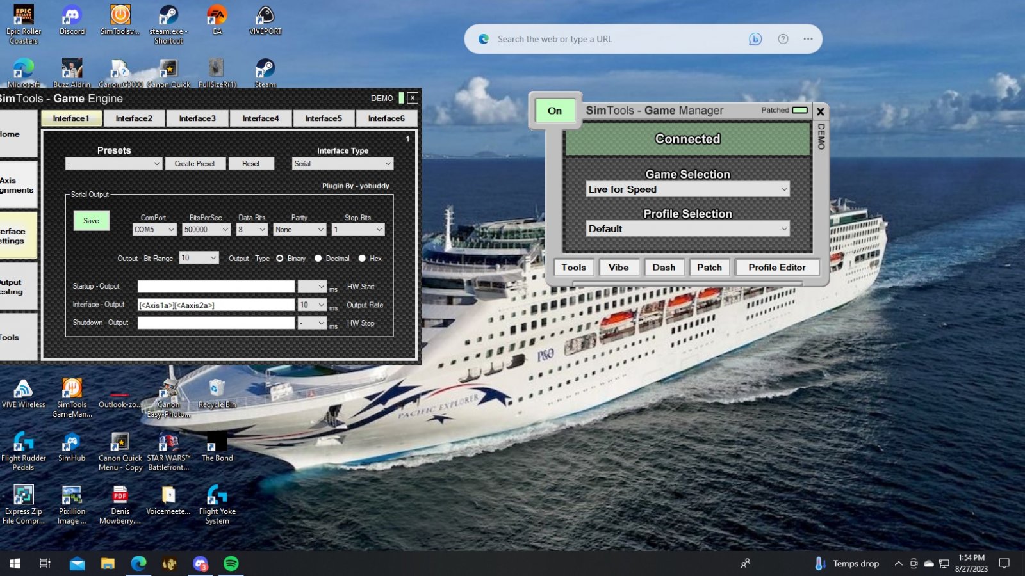Screen dimensions: 1025x576
Task: Switch to the Interface3 tab
Action: 197,118
